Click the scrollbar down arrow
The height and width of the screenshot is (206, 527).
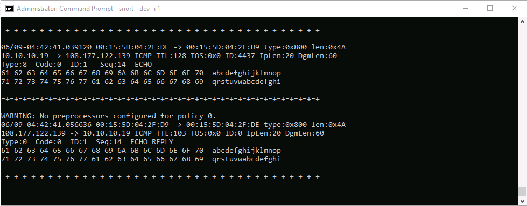point(522,201)
